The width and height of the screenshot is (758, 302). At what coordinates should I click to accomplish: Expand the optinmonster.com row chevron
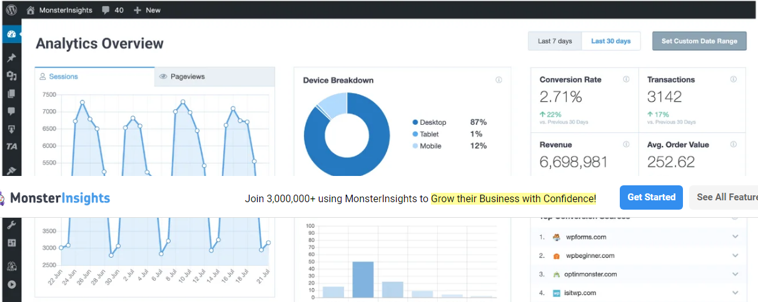pyautogui.click(x=735, y=275)
